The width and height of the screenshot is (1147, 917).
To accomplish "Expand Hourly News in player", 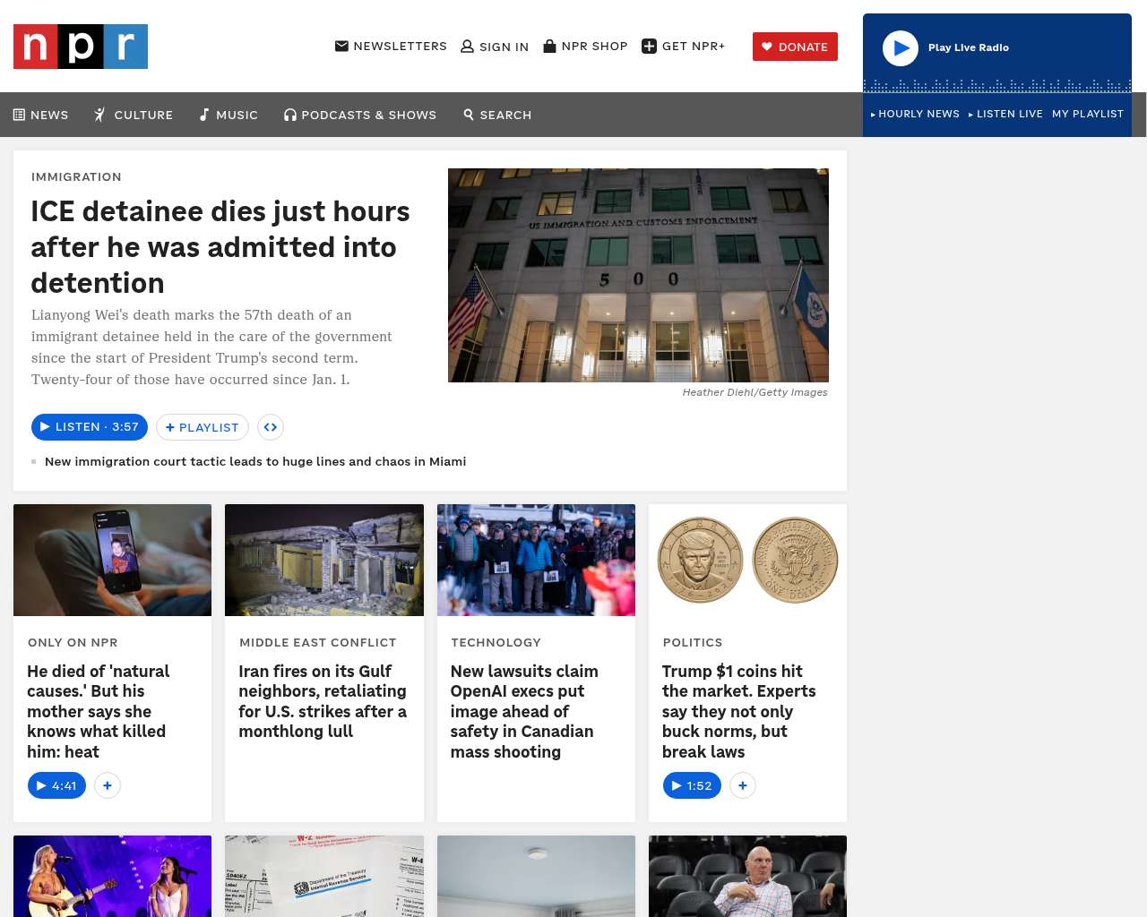I will pos(915,114).
